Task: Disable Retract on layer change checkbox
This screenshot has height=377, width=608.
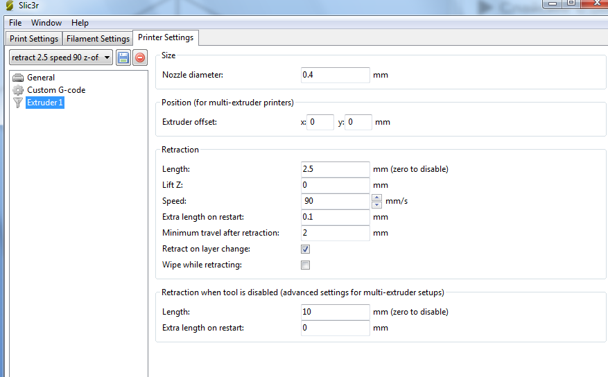Action: tap(305, 249)
